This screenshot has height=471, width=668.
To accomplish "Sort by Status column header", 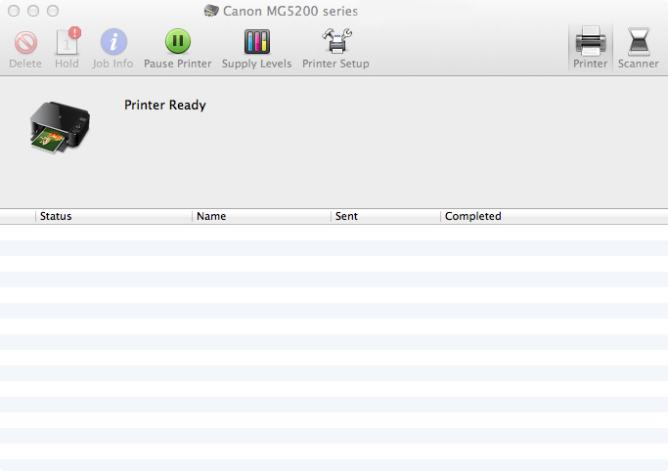I will pyautogui.click(x=113, y=216).
